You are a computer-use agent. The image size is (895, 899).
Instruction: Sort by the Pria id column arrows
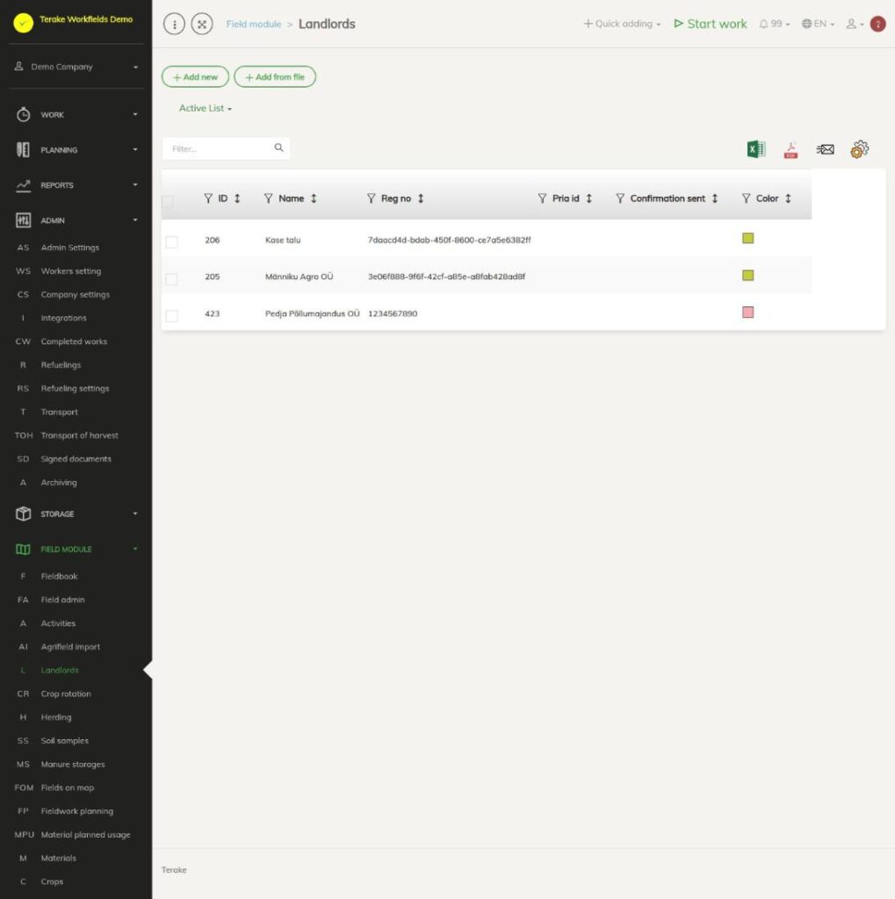click(x=588, y=198)
